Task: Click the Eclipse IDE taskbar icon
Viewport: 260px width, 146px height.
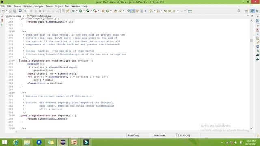Action: pyautogui.click(x=63, y=142)
